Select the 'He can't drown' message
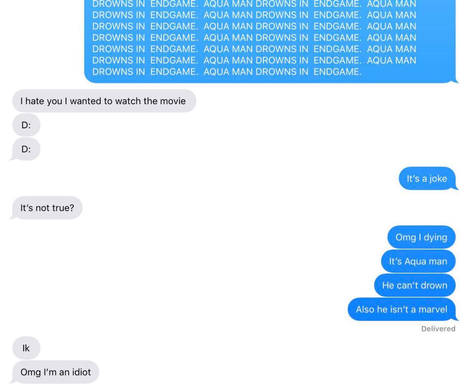 pos(415,285)
